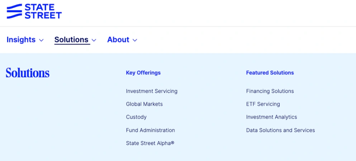Click the Featured Solutions heading
The height and width of the screenshot is (161, 356).
pyautogui.click(x=270, y=73)
